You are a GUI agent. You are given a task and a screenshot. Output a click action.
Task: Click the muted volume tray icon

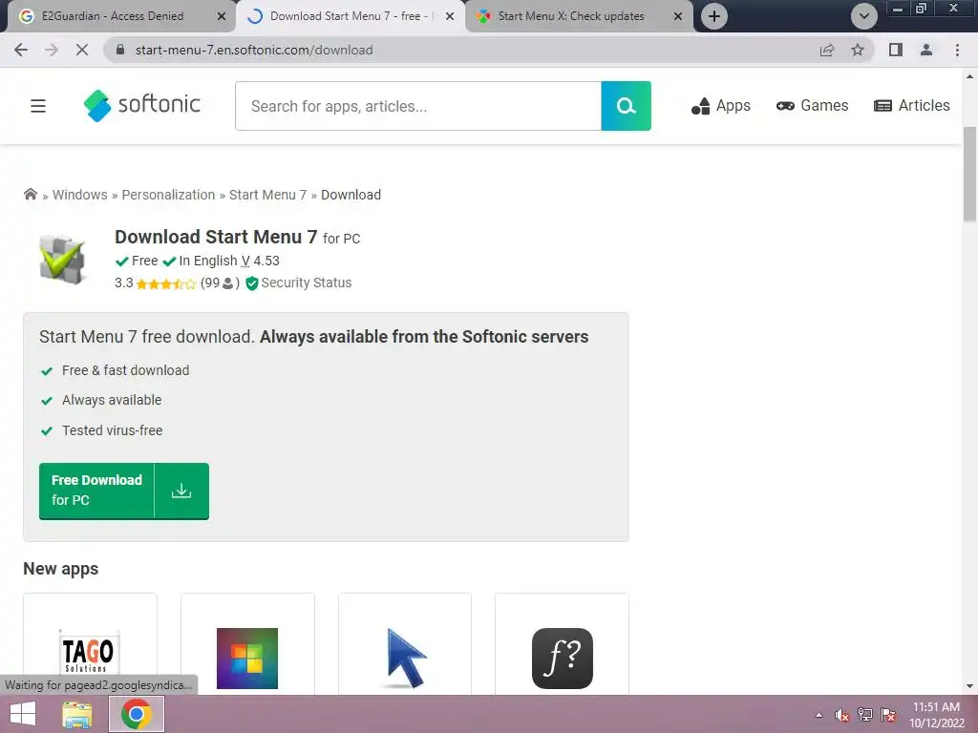[842, 715]
